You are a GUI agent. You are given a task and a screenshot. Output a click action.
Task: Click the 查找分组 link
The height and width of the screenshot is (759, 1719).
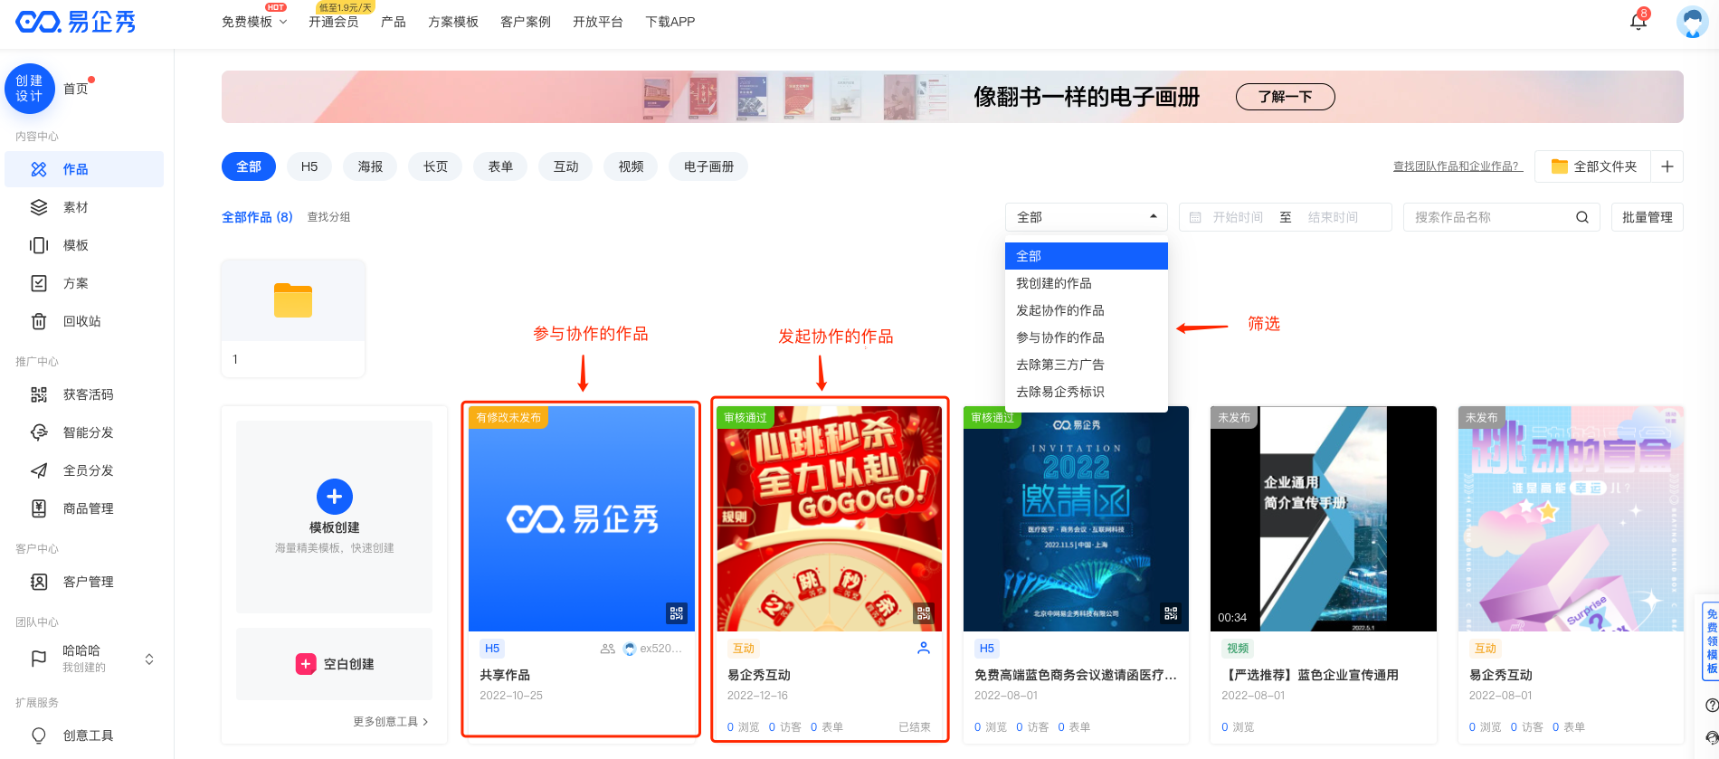329,217
